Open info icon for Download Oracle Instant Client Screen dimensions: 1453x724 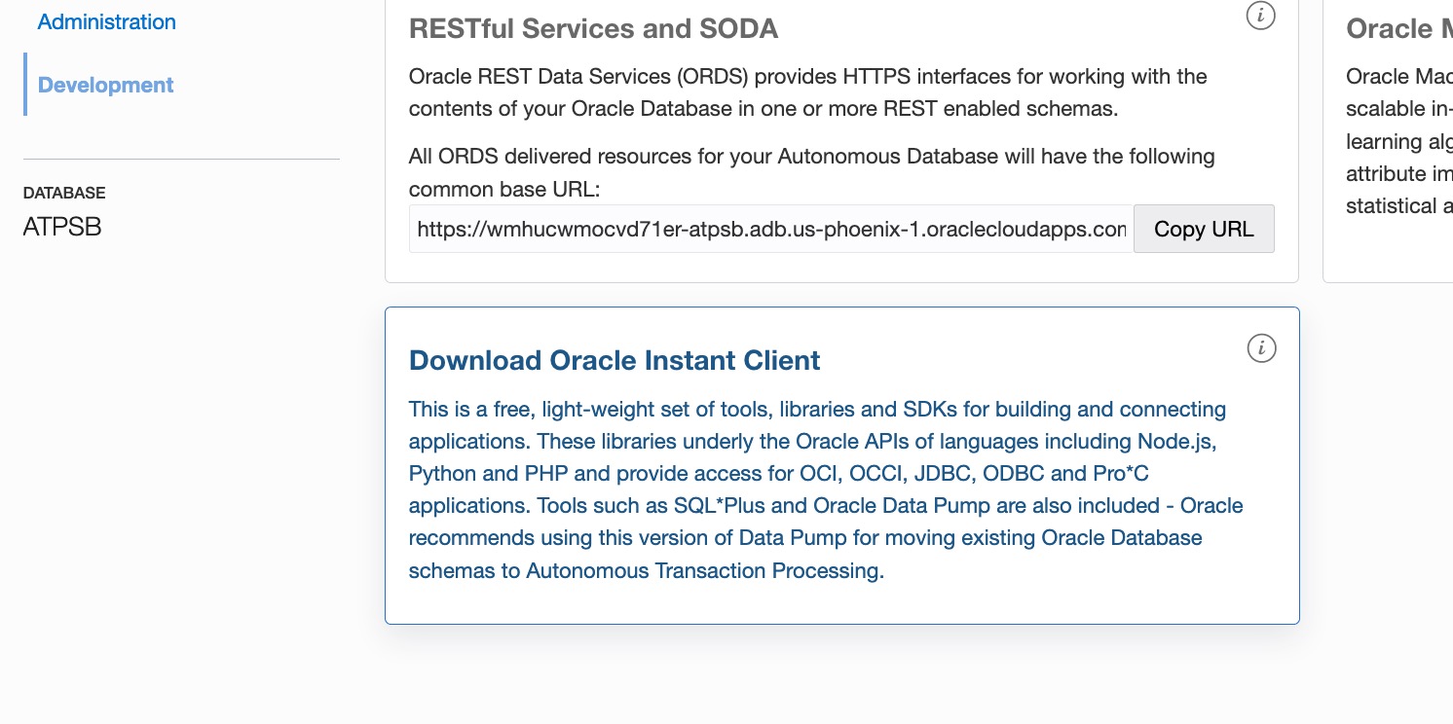[1261, 348]
